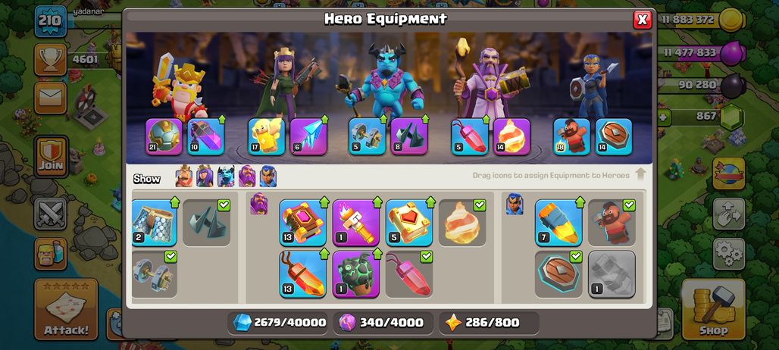Tap the equipped Royal Gem shield checkmark tile
Screen dimensions: 779x350
pos(558,274)
